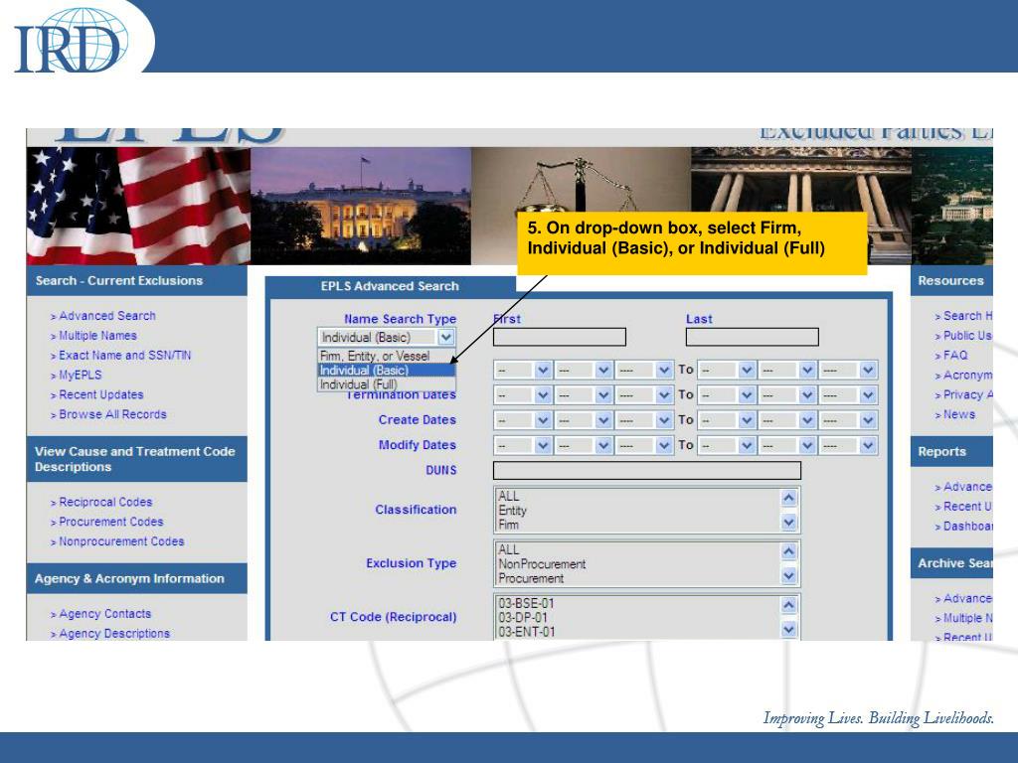Screen dimensions: 1018x763
Task: Select '03-BSE-01' CT code
Action: click(x=526, y=603)
